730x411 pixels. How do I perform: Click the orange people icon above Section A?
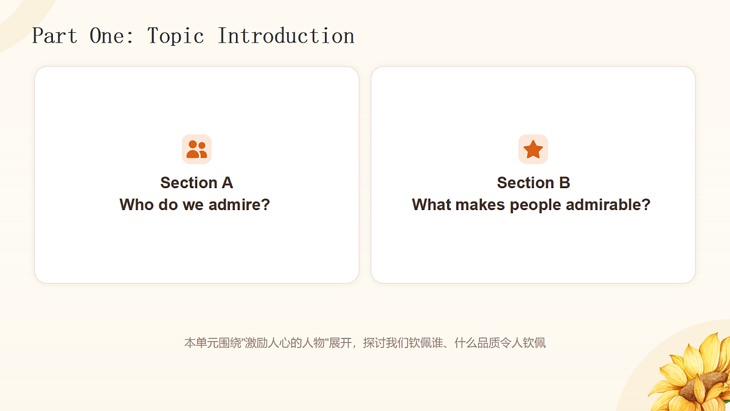[x=196, y=149]
